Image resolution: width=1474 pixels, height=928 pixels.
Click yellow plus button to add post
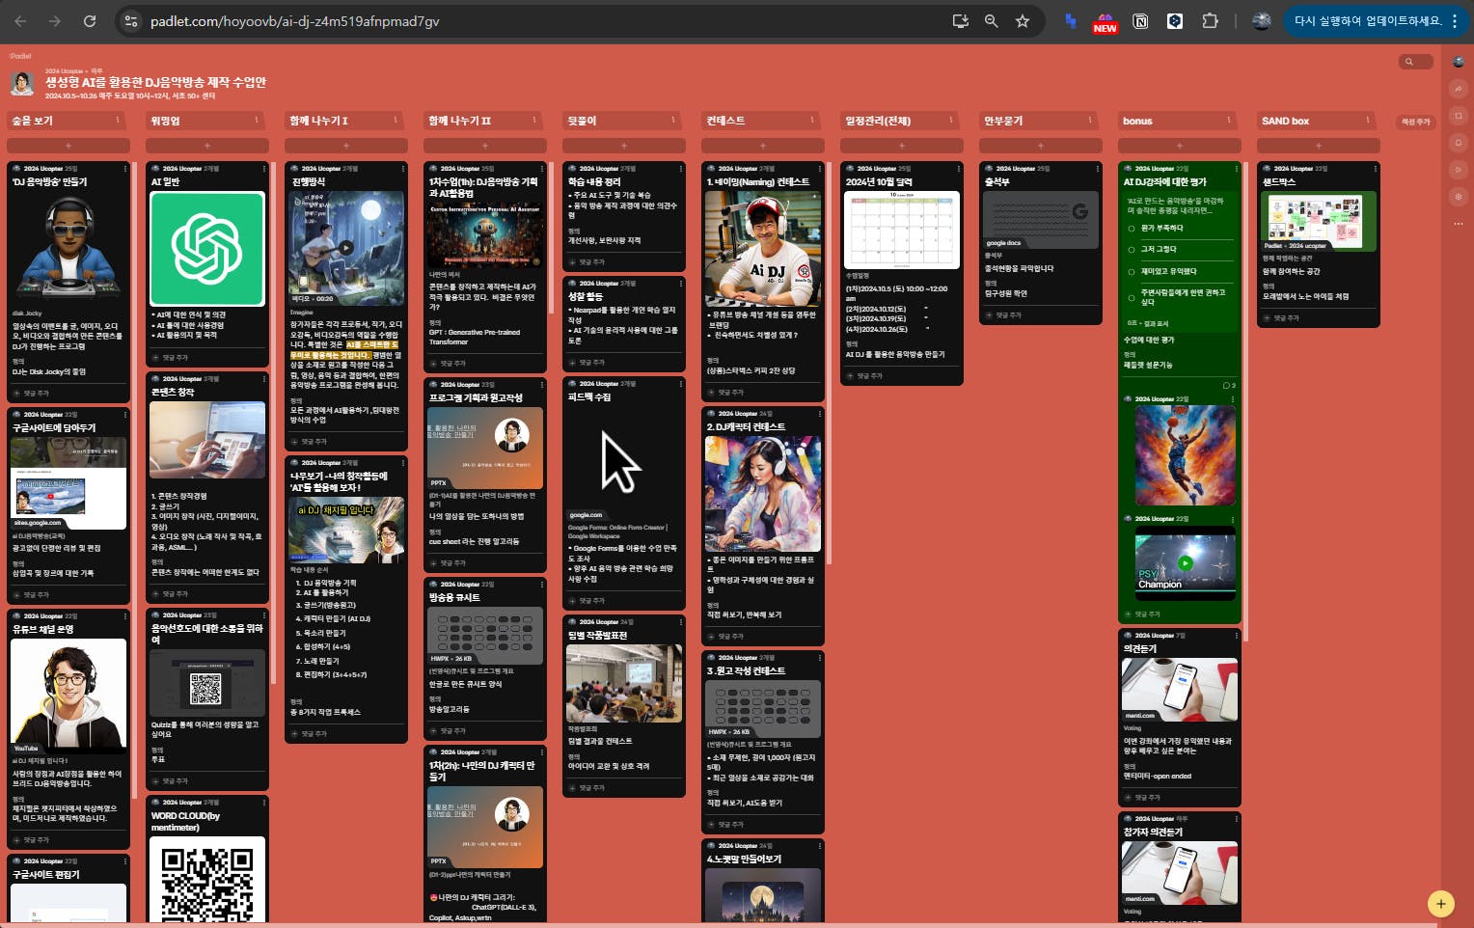[x=1440, y=904]
